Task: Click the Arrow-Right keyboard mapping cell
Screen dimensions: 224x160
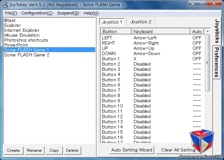Action: click(x=146, y=43)
